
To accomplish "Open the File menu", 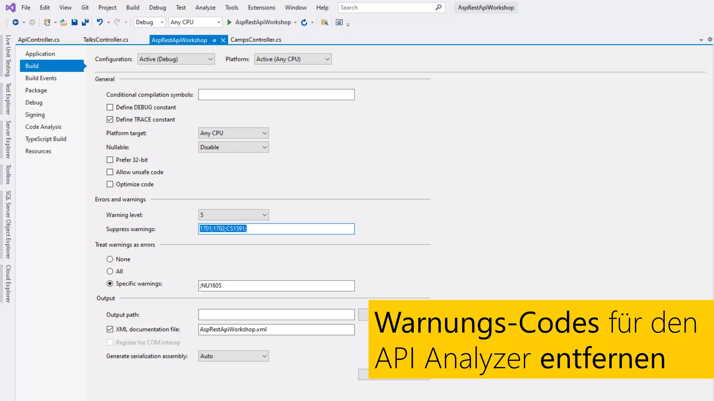I will pos(26,7).
